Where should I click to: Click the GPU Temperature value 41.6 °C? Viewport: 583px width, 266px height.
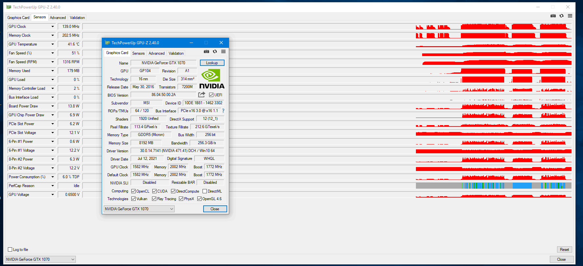tap(70, 44)
